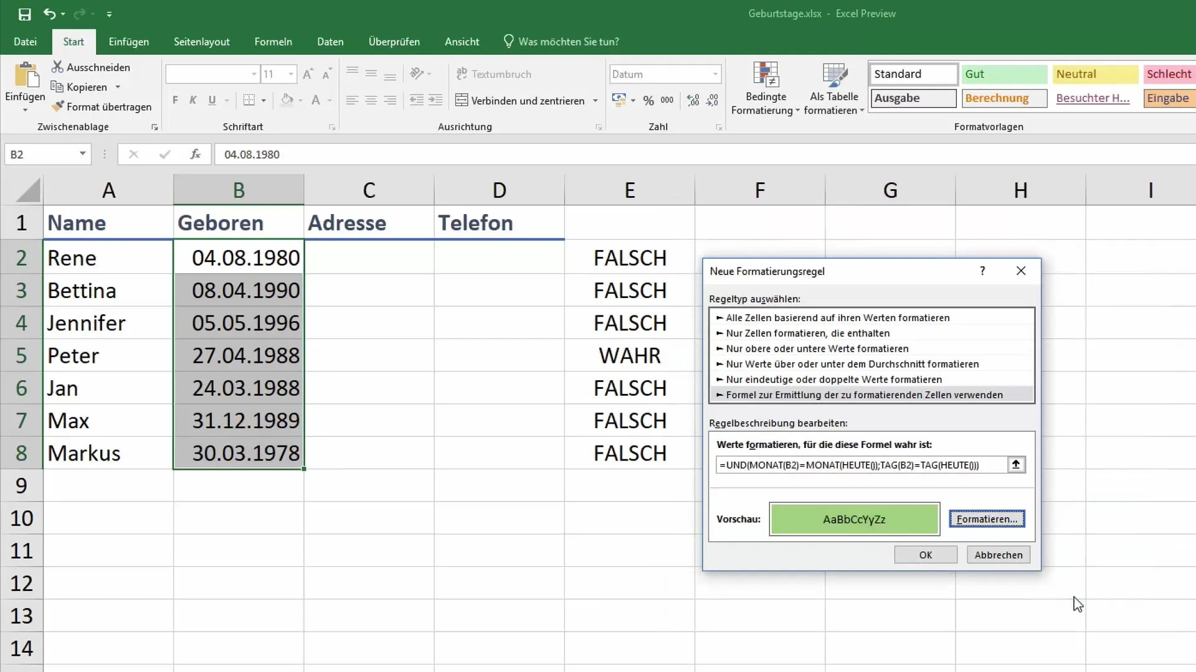Click Abbrechen in the dialog
Viewport: 1196px width, 672px height.
tap(999, 555)
